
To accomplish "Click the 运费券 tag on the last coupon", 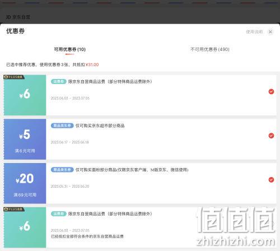I will 58,214.
